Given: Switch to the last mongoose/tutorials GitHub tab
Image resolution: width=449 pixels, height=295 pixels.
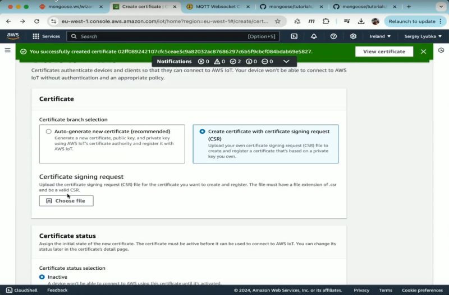Looking at the screenshot, I should click(365, 7).
